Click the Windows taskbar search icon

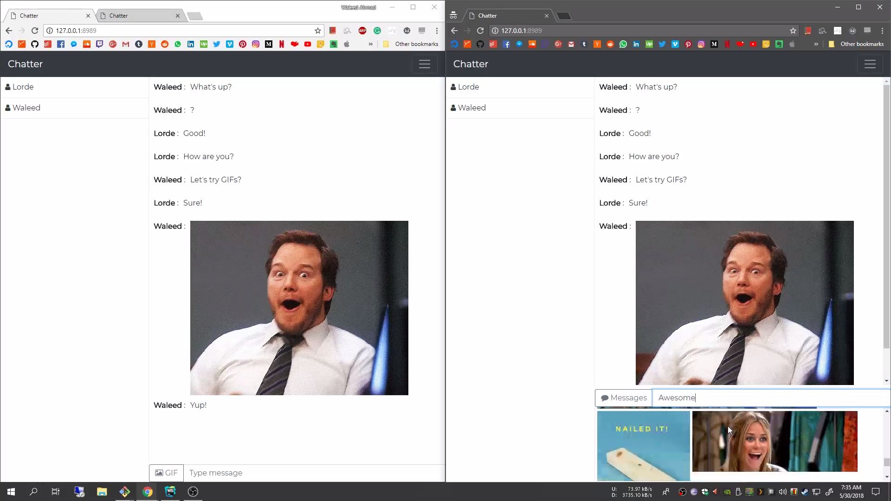(34, 491)
